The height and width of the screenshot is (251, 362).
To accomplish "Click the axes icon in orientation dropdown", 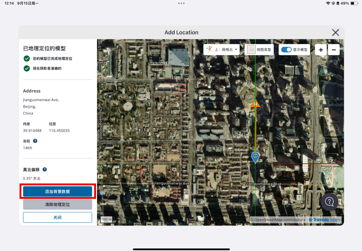I will click(x=209, y=50).
